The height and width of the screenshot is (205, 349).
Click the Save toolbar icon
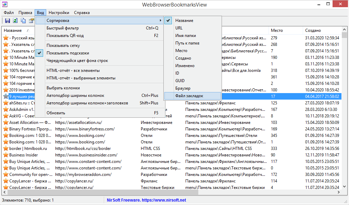click(x=7, y=21)
